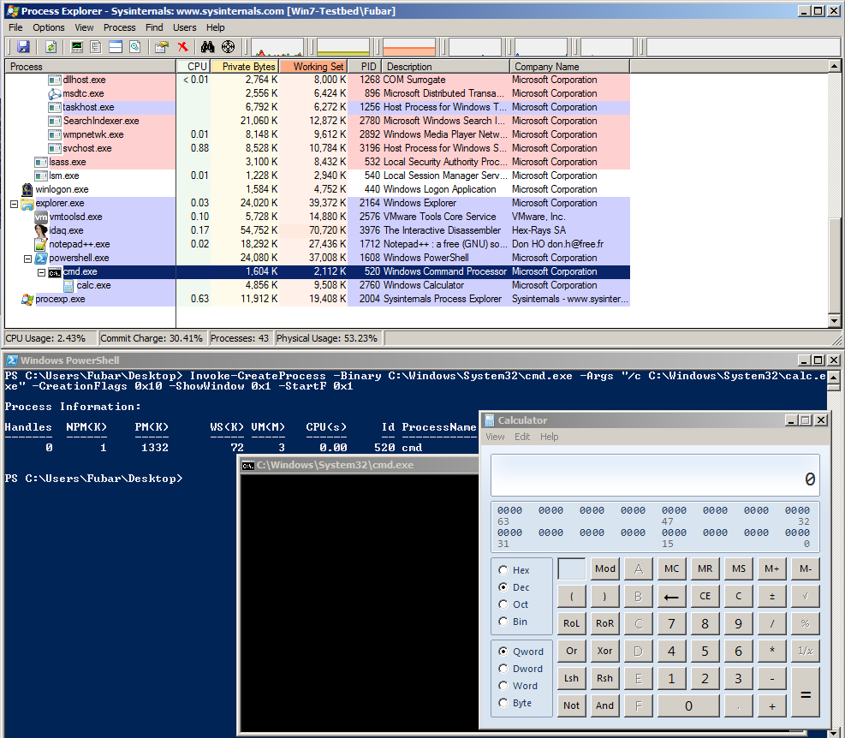Click the yellow commit history mini graph

pos(342,47)
